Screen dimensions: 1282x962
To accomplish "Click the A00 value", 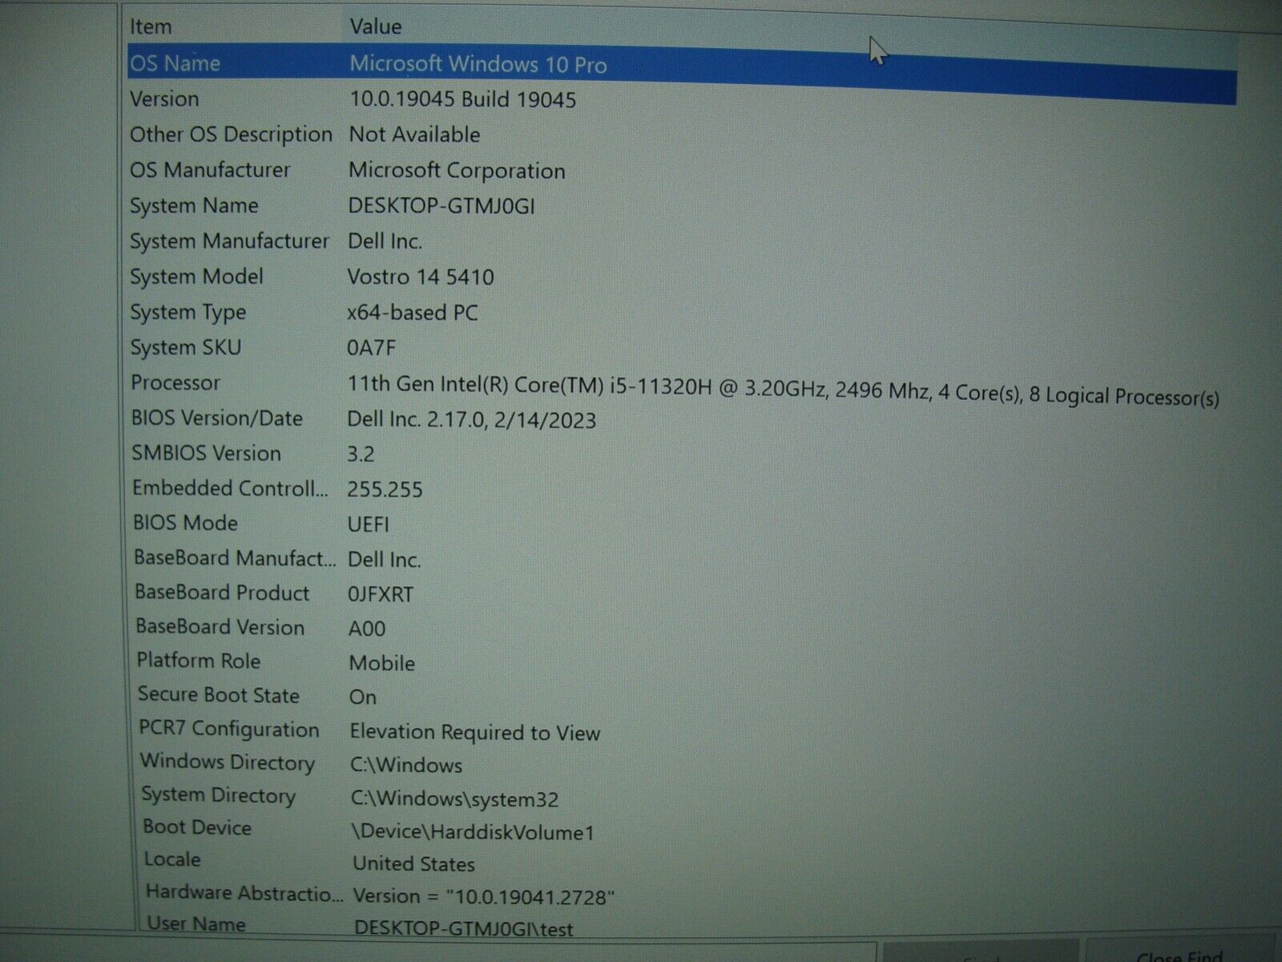I will click(x=367, y=629).
